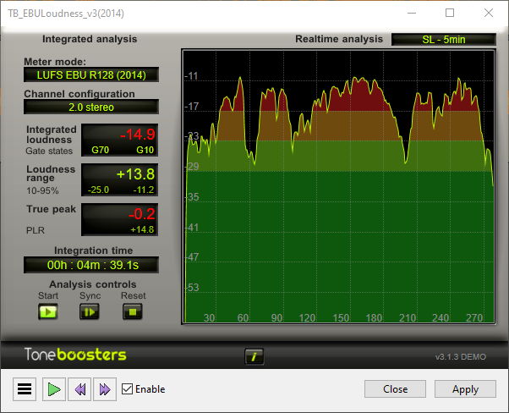Click the -11.2 loudness range upper value
Viewport: 509px width, 413px height.
[x=144, y=190]
